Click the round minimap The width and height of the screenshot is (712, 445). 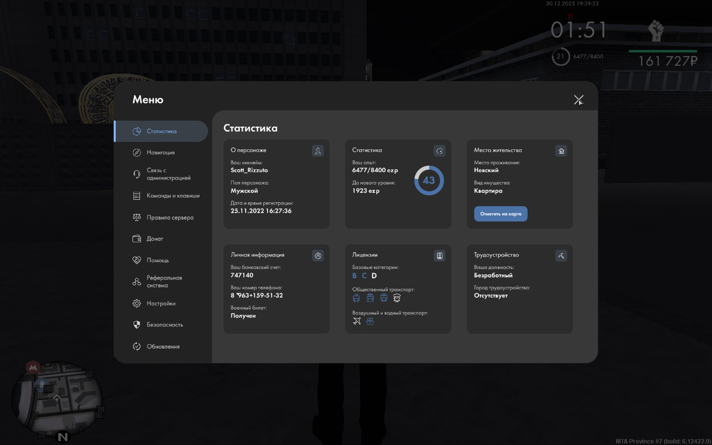pos(57,398)
